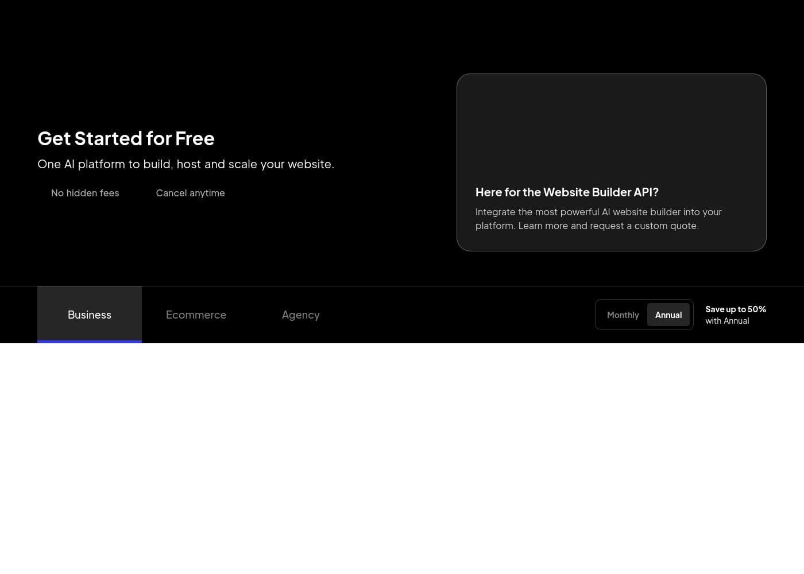Click the 'with Annual' text
This screenshot has width=804, height=574.
click(727, 321)
